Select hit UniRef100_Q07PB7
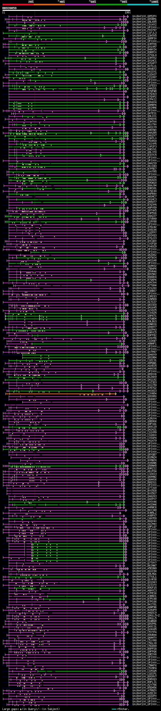The height and width of the screenshot is (711, 161). pos(144,352)
